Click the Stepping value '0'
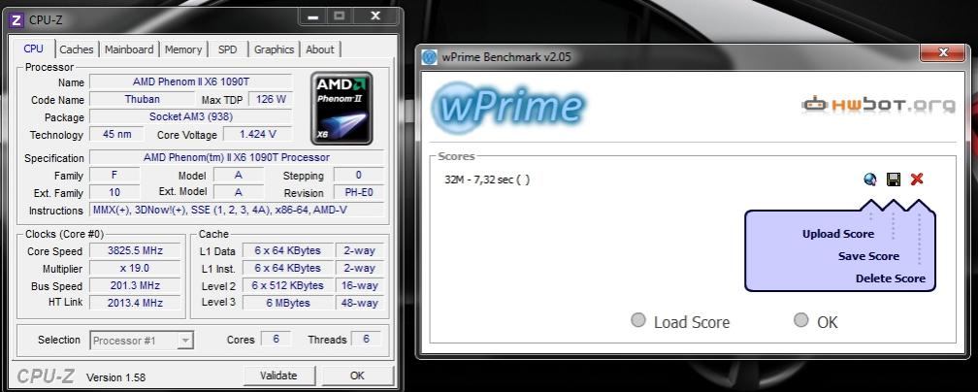 coord(359,175)
